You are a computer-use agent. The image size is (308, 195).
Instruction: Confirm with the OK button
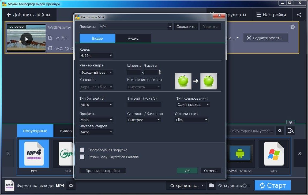pos(187,171)
